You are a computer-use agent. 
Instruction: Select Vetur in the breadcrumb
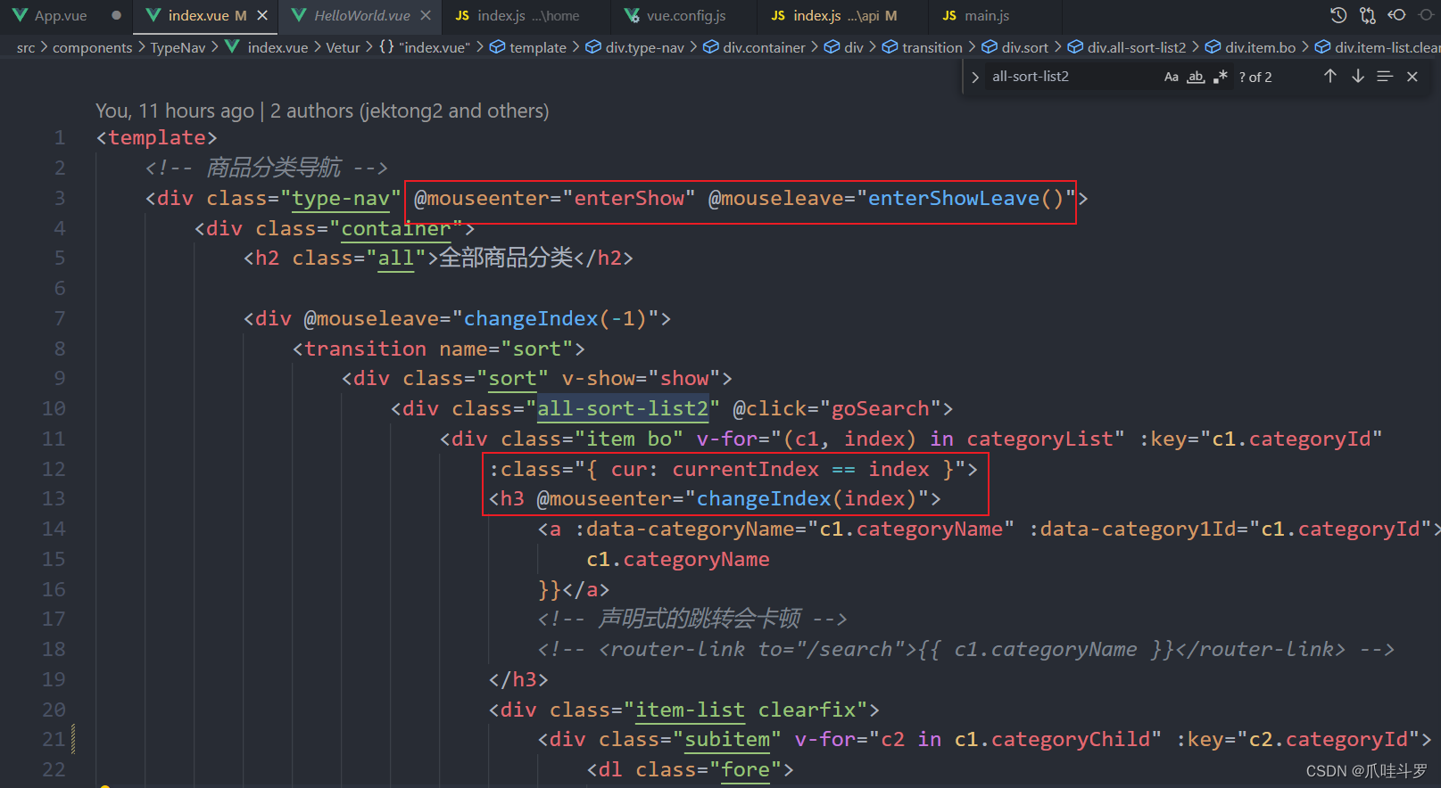click(x=343, y=47)
